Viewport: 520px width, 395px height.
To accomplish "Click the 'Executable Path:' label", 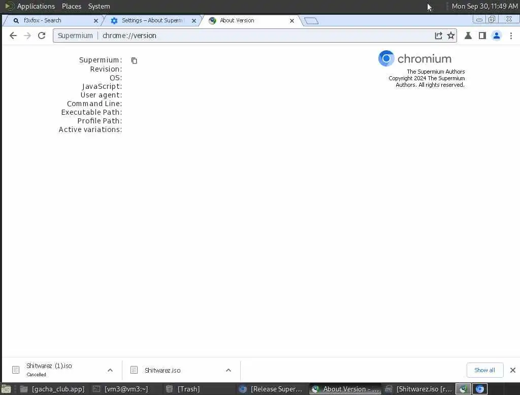I will point(91,112).
